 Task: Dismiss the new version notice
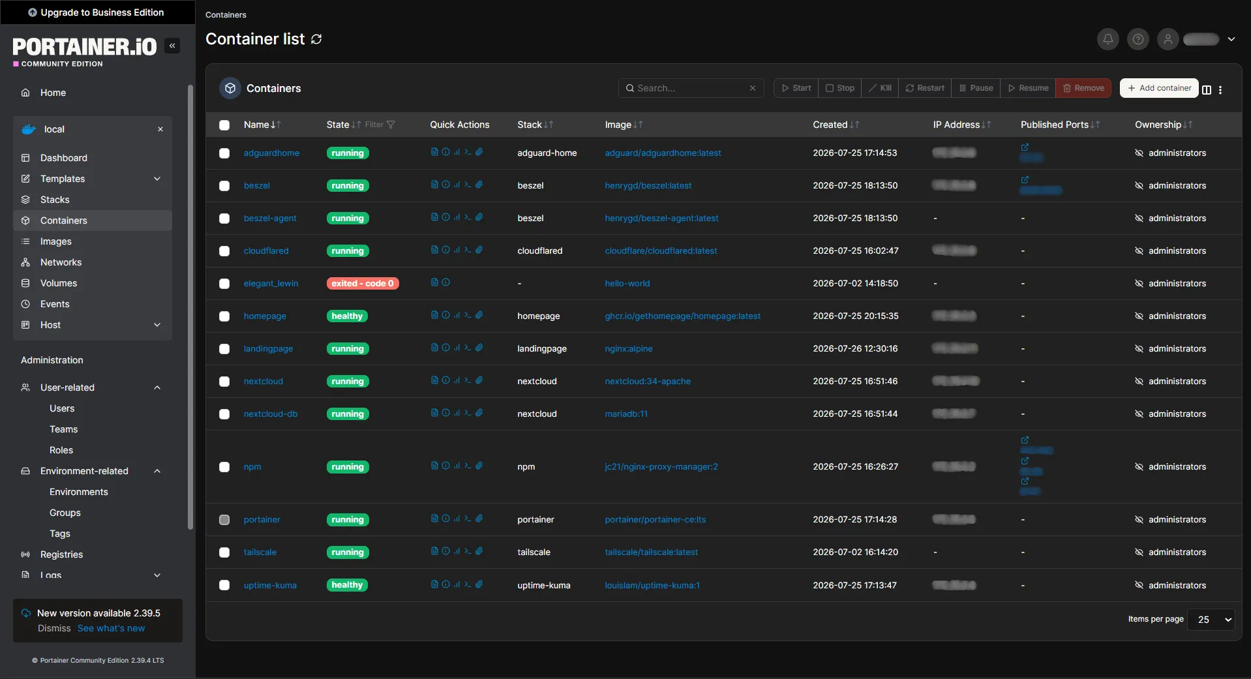pos(54,628)
